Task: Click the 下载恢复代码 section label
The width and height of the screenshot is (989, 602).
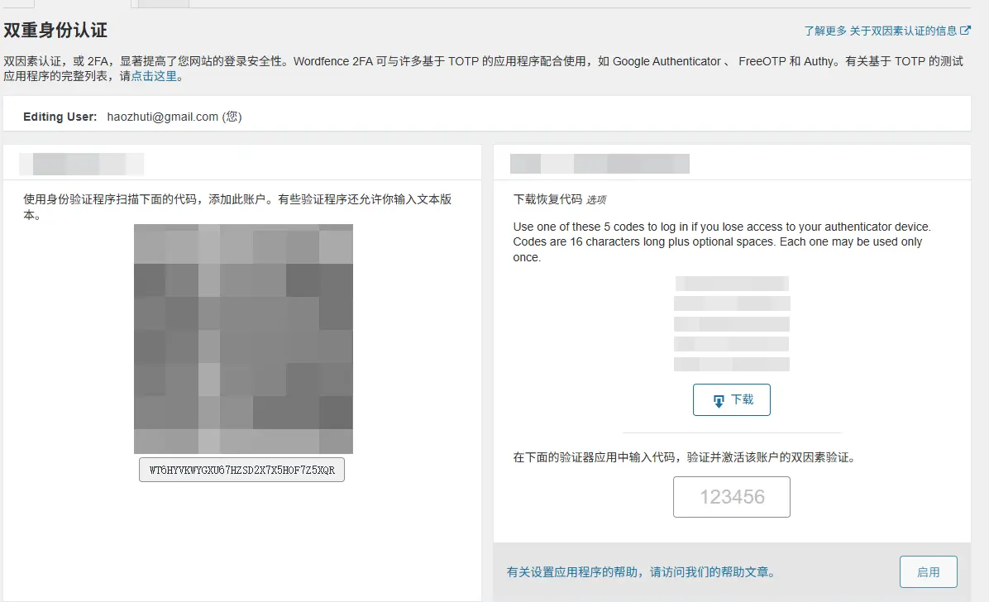Action: pos(547,199)
